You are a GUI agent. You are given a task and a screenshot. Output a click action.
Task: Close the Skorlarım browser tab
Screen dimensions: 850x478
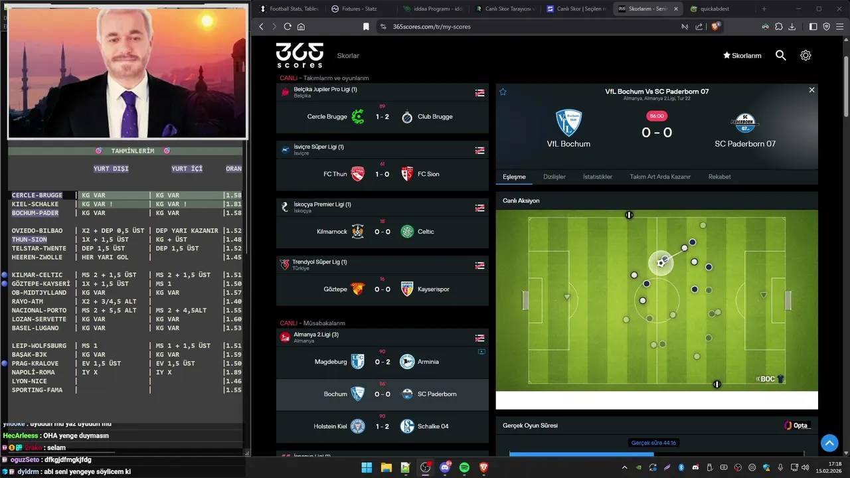676,9
